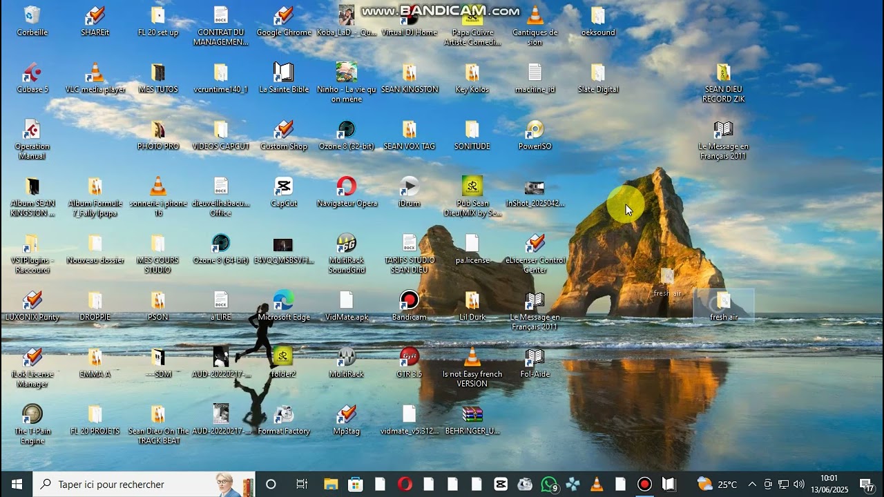The width and height of the screenshot is (884, 497).
Task: Select the VidMate.apk file icon
Action: pos(347,306)
